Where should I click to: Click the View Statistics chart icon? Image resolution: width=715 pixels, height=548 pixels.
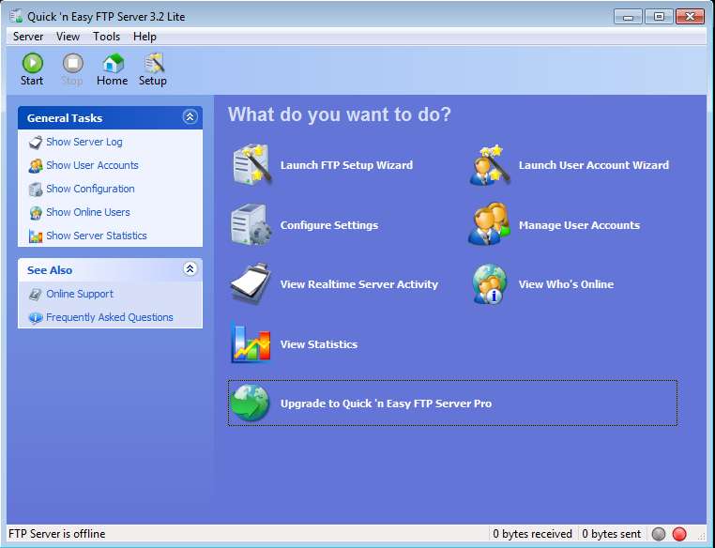[251, 343]
